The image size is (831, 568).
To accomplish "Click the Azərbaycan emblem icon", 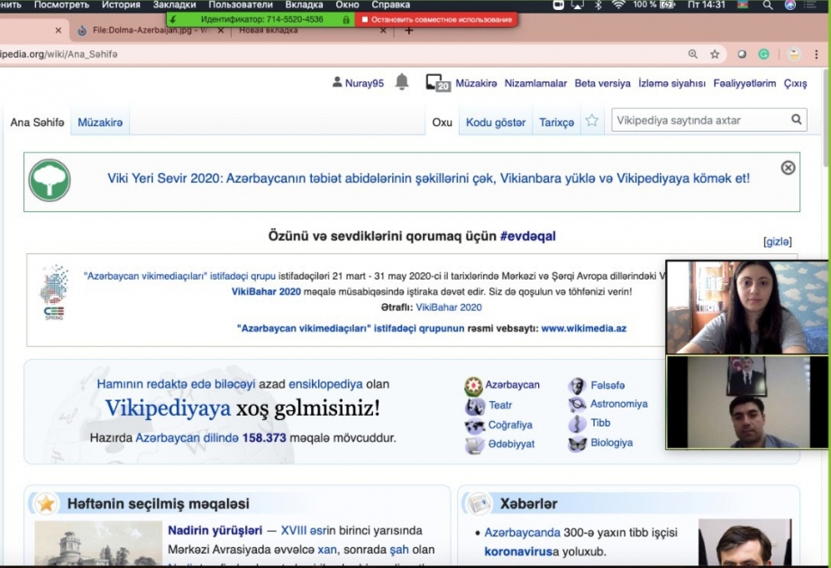I will (473, 386).
